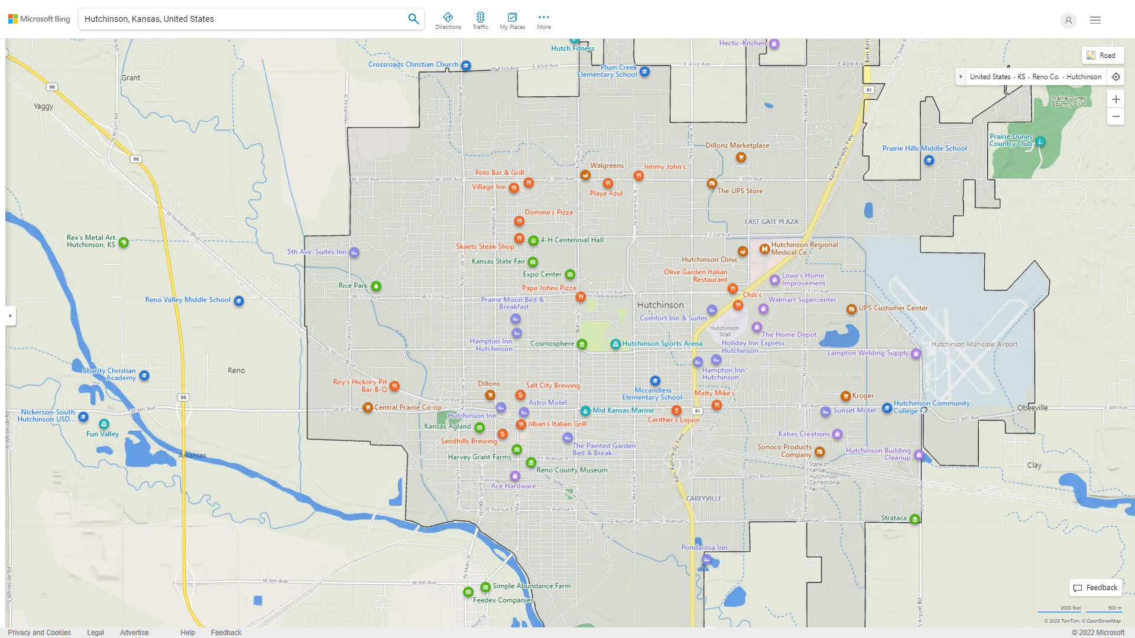The height and width of the screenshot is (638, 1135).
Task: Click the Directions icon in toolbar
Action: click(x=448, y=17)
